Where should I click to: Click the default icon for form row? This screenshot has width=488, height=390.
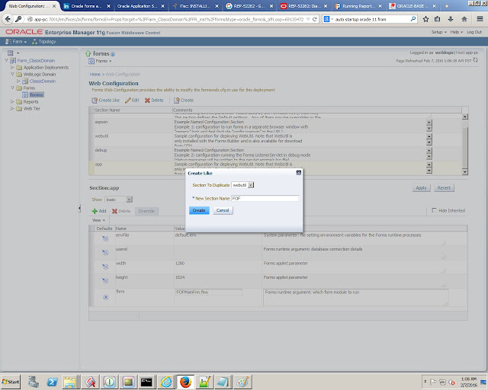[x=105, y=297]
